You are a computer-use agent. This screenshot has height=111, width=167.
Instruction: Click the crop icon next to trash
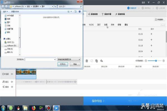pos(92,61)
